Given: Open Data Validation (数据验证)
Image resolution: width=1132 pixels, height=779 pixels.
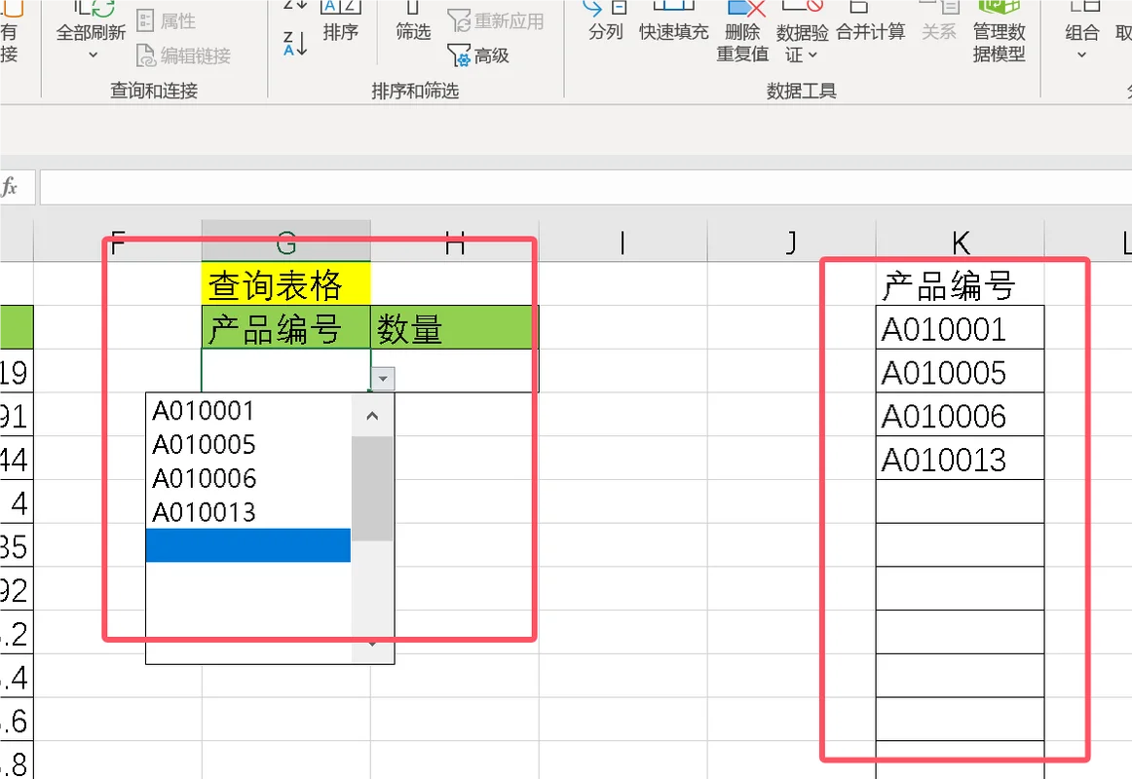Looking at the screenshot, I should [x=802, y=32].
